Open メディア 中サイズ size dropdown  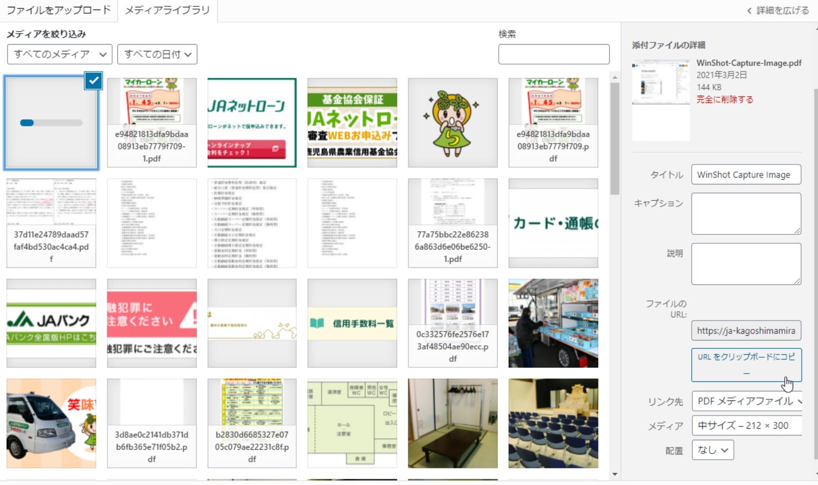tap(747, 425)
